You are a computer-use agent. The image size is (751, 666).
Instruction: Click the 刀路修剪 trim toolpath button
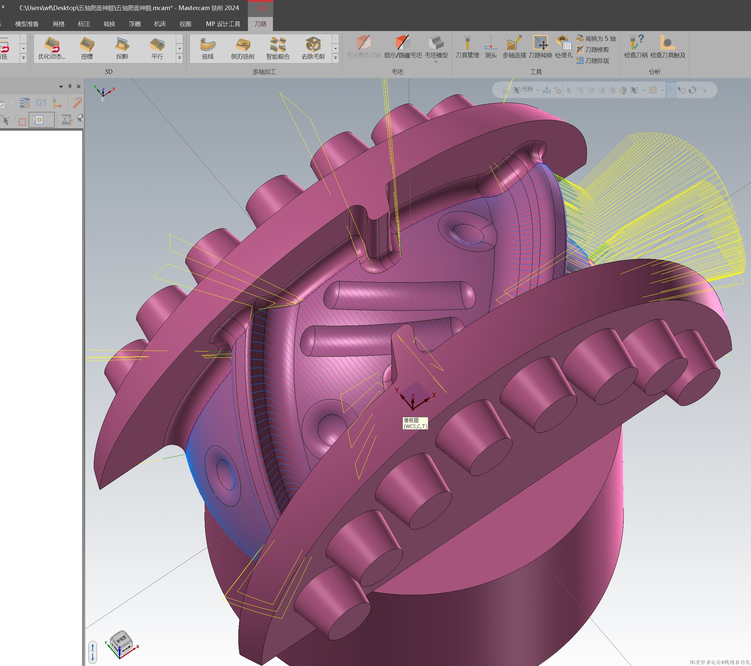pyautogui.click(x=593, y=49)
